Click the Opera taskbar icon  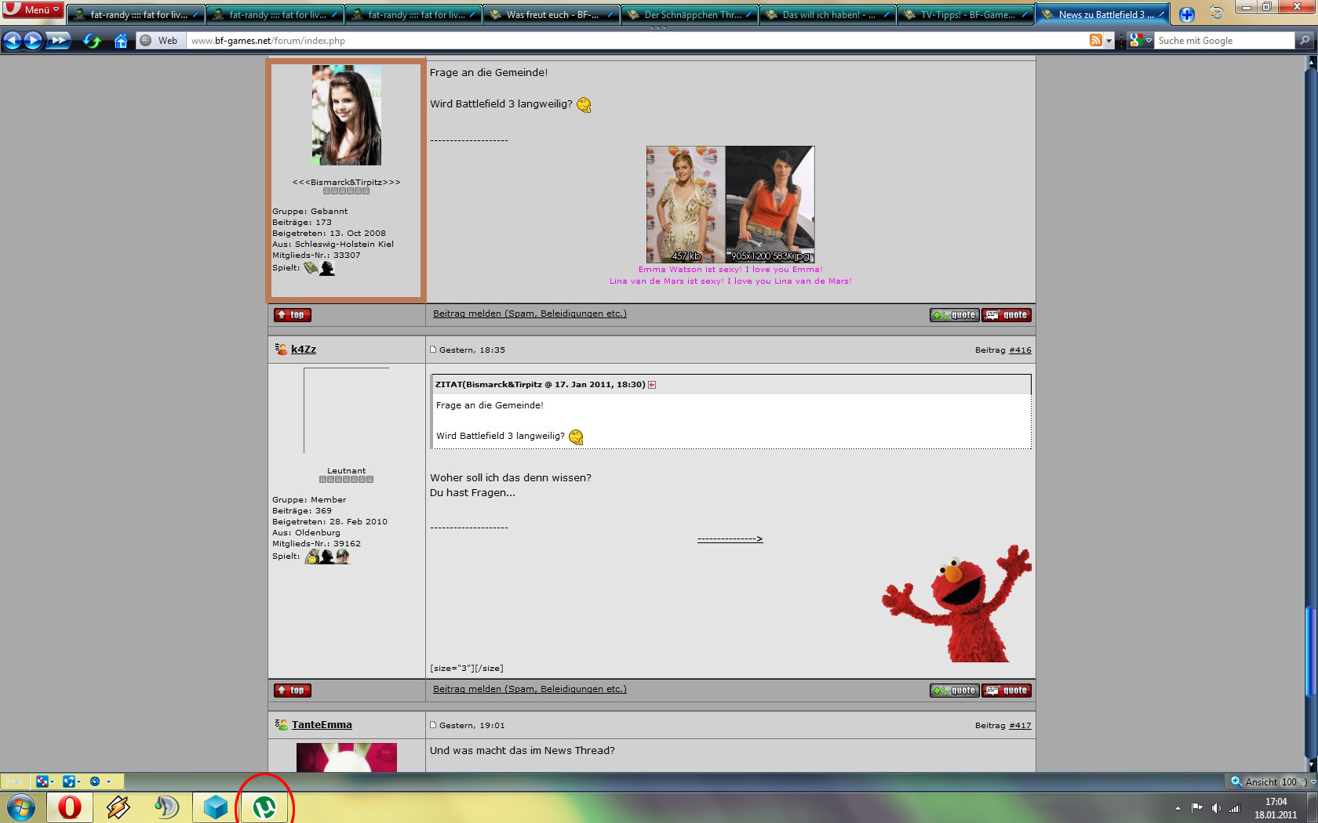[70, 807]
